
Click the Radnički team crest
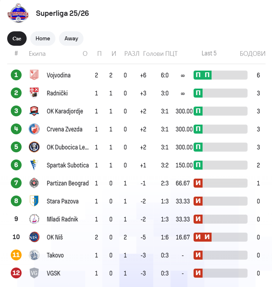34,93
